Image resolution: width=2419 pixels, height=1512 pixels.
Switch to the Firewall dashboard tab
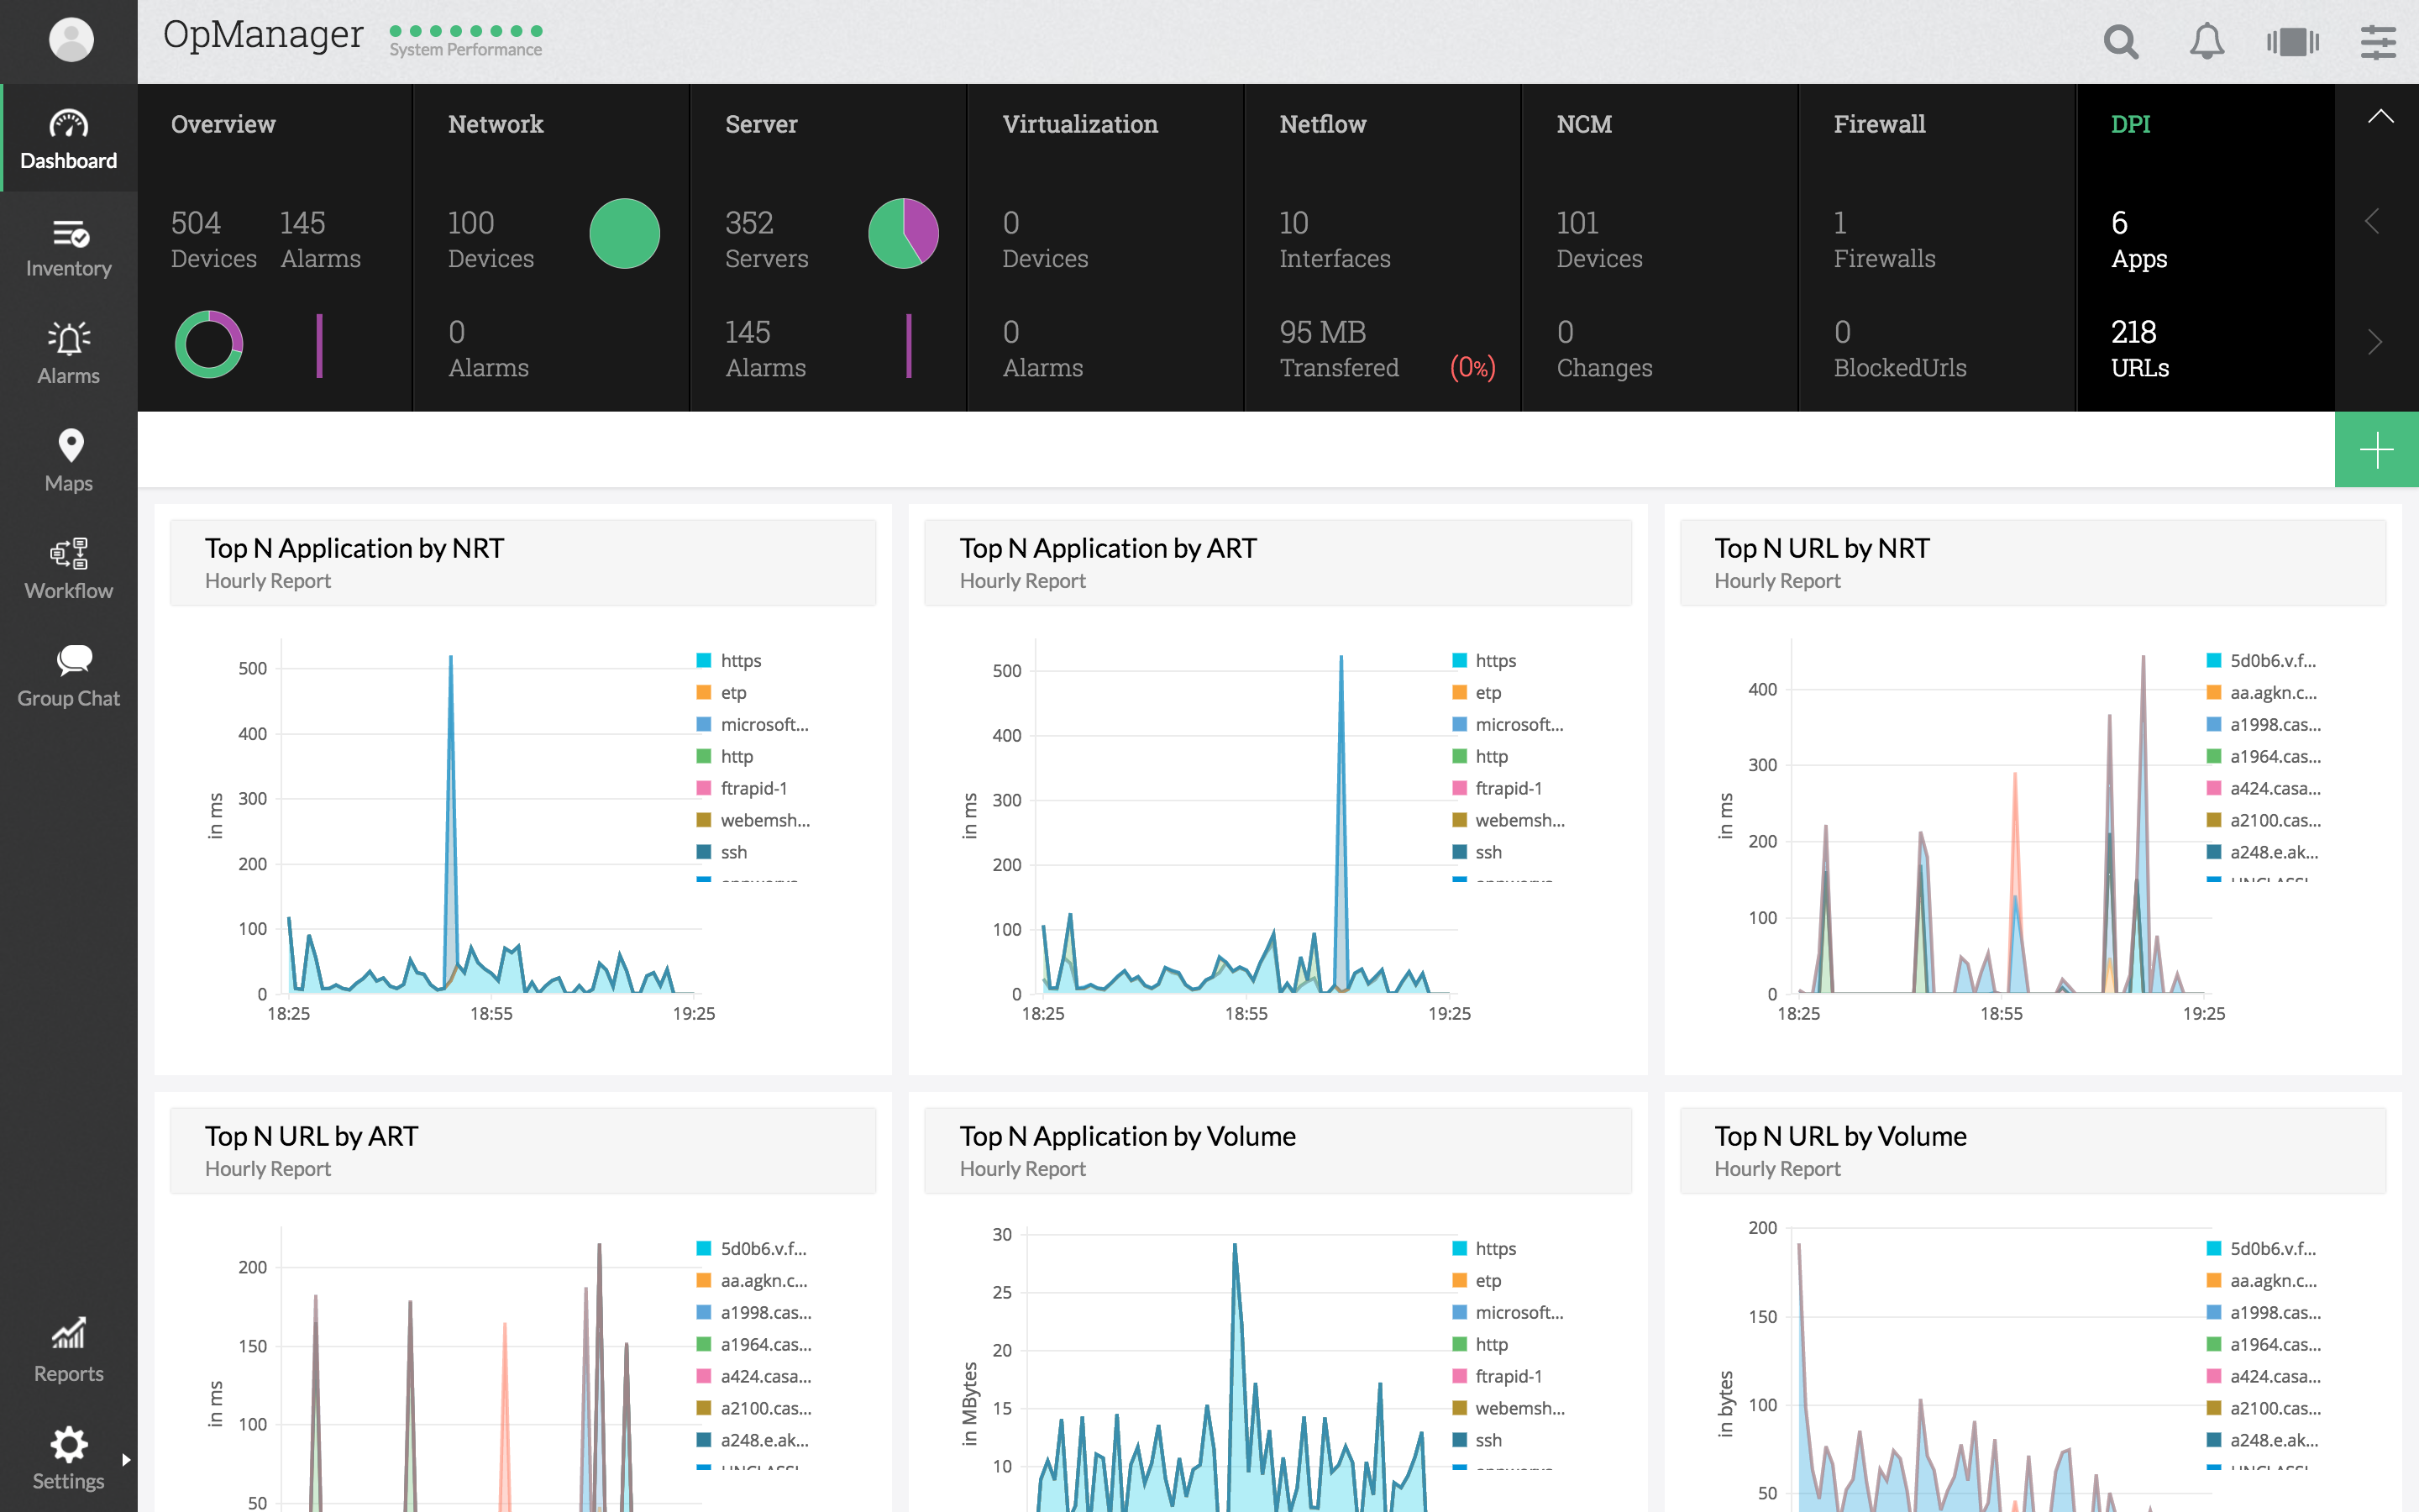1878,124
